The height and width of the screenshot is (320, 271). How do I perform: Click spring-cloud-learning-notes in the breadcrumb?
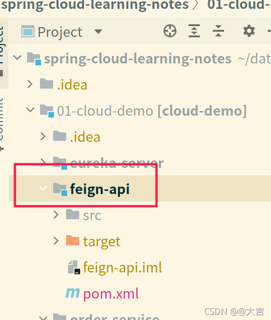point(95,5)
